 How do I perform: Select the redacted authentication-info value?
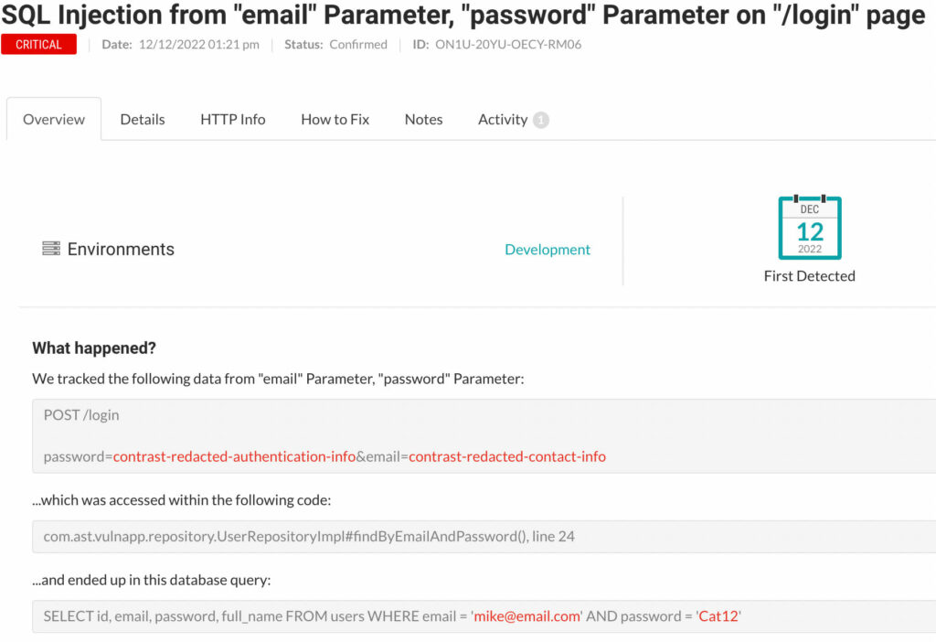(234, 456)
